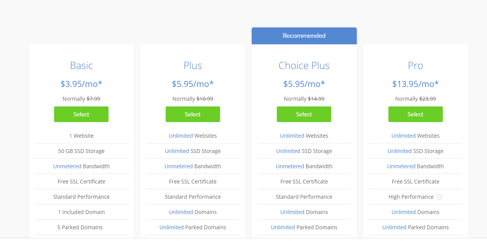487x243 pixels.
Task: Click the $13.95/mo Pro price
Action: pyautogui.click(x=415, y=84)
